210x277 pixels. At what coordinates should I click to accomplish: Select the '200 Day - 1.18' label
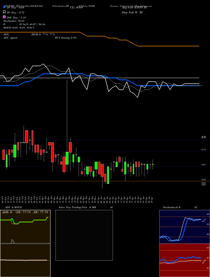tap(16, 18)
